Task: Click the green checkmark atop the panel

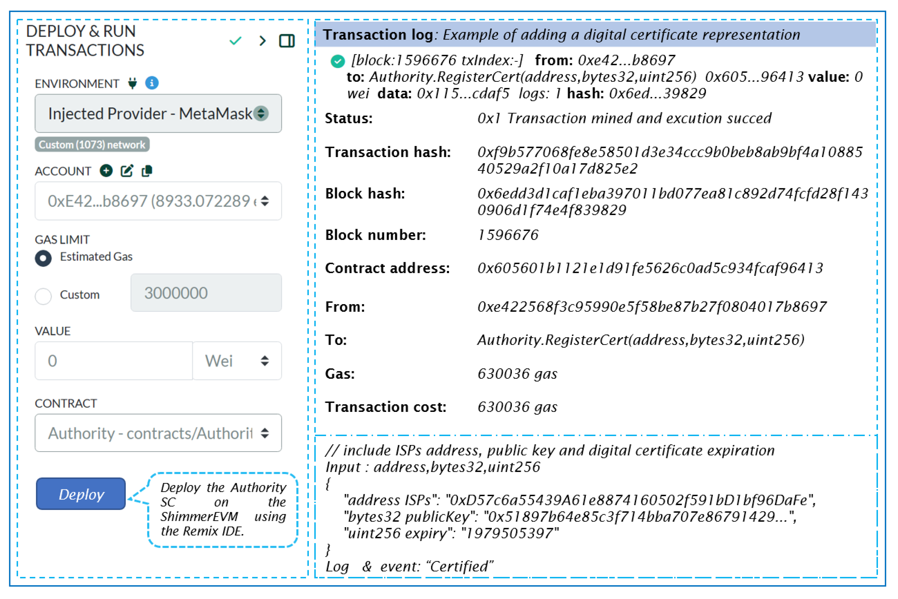Action: (235, 41)
